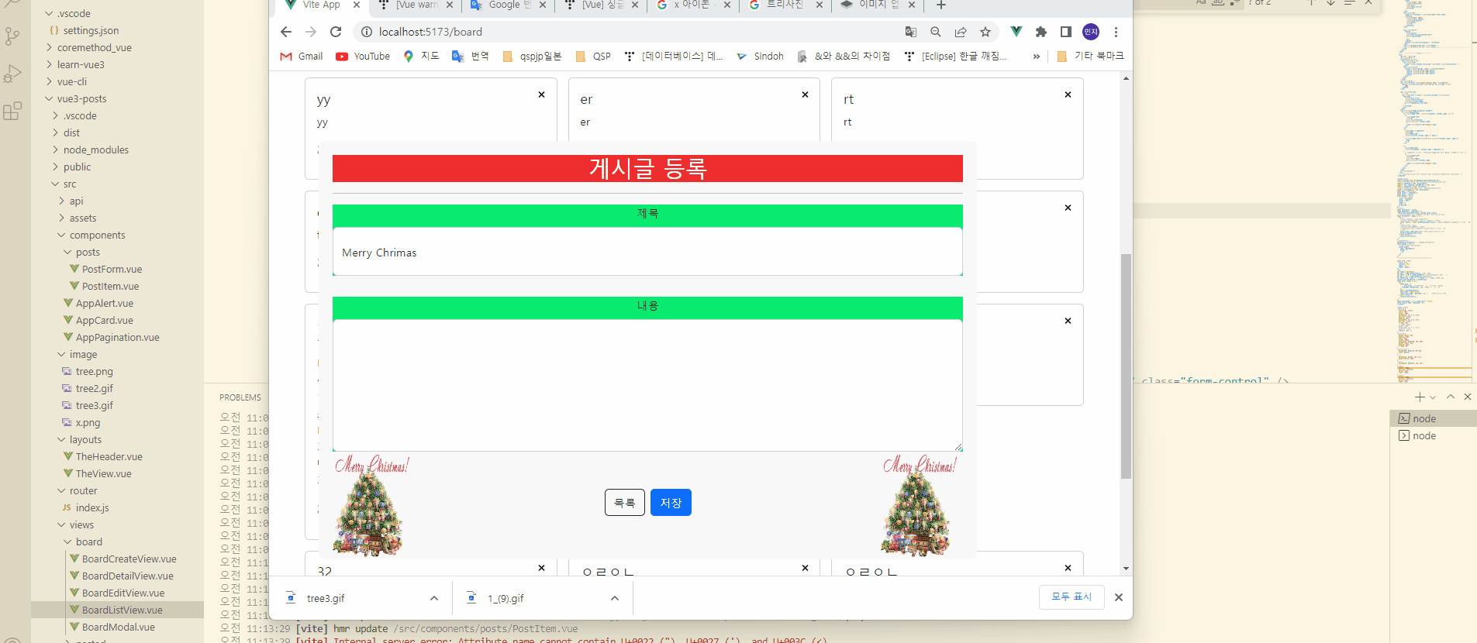1477x643 pixels.
Task: Click the title input with Merry Chrimas
Action: pos(647,252)
